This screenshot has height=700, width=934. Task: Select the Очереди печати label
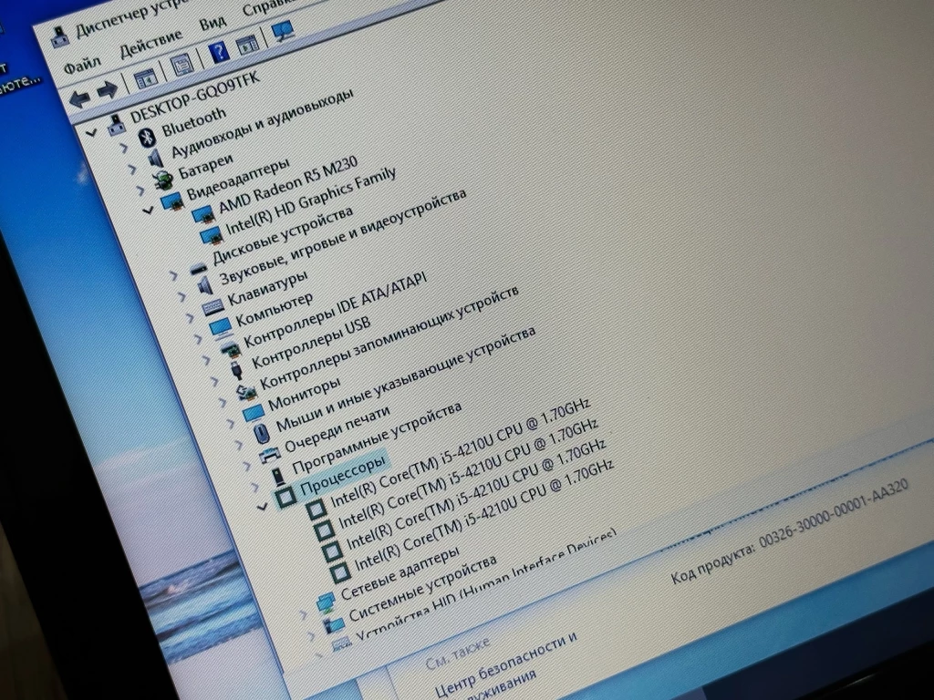[337, 428]
